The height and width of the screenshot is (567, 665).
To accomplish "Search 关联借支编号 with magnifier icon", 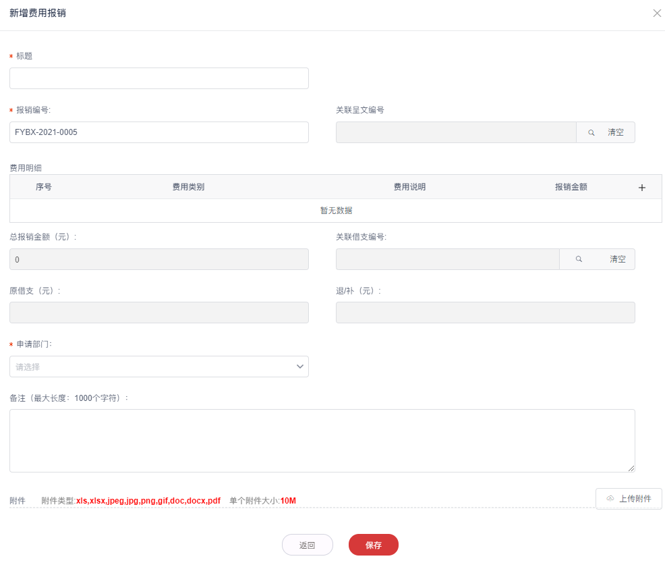I will [579, 259].
